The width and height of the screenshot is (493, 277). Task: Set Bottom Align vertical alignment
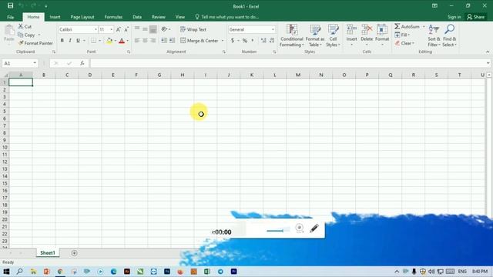pyautogui.click(x=153, y=29)
